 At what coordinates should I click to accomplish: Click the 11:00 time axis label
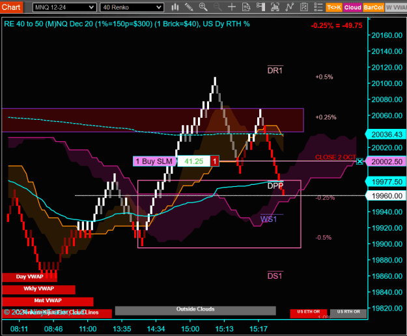click(88, 329)
